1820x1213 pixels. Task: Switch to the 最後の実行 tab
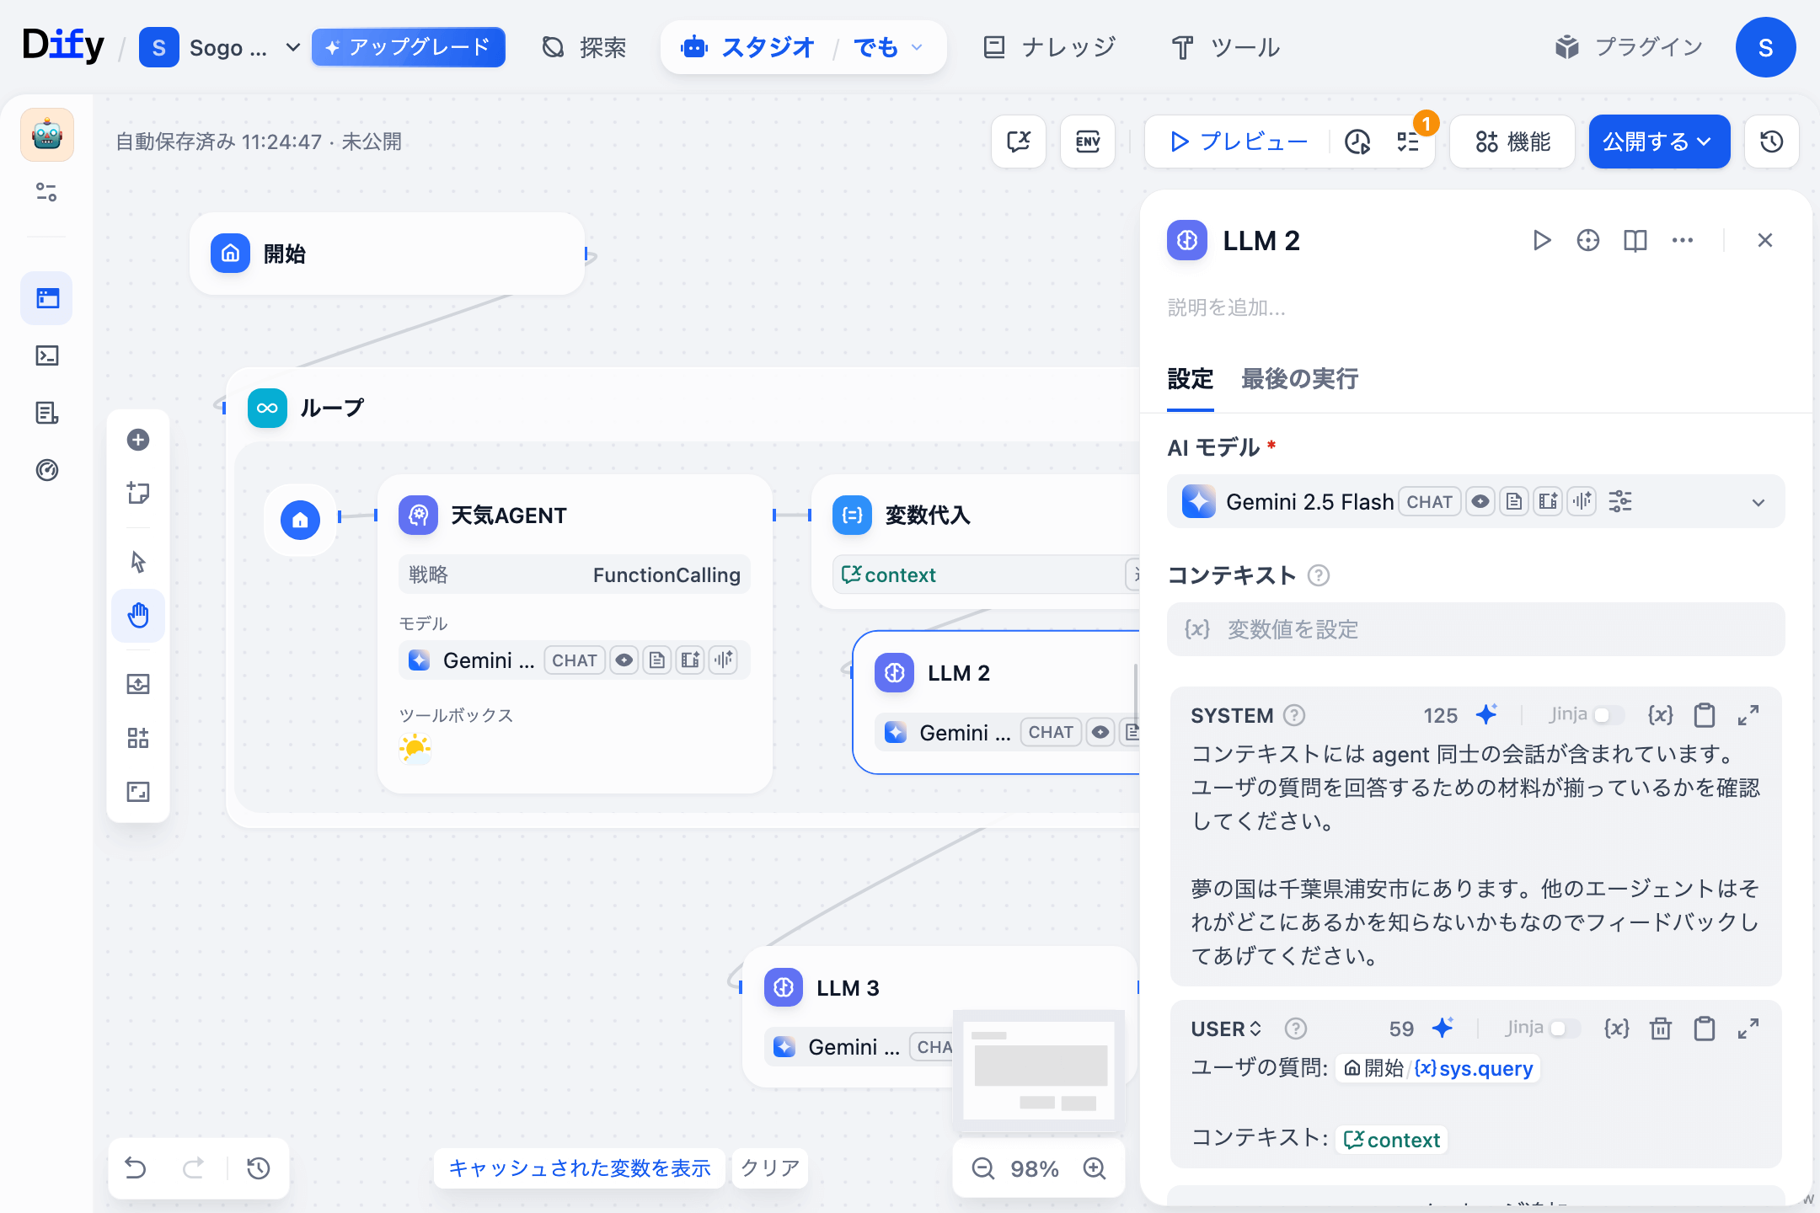(x=1298, y=379)
